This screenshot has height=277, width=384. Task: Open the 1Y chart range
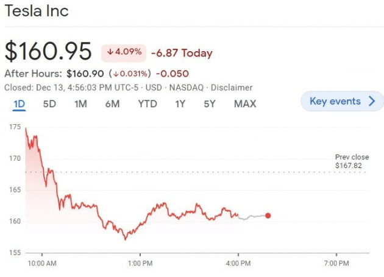click(x=180, y=103)
